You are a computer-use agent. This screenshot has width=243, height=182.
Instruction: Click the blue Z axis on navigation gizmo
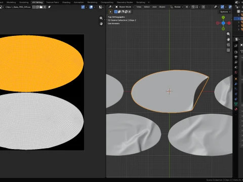tap(223, 23)
